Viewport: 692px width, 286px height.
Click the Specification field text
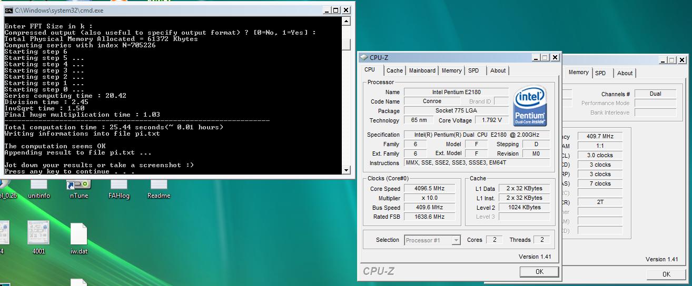click(477, 135)
